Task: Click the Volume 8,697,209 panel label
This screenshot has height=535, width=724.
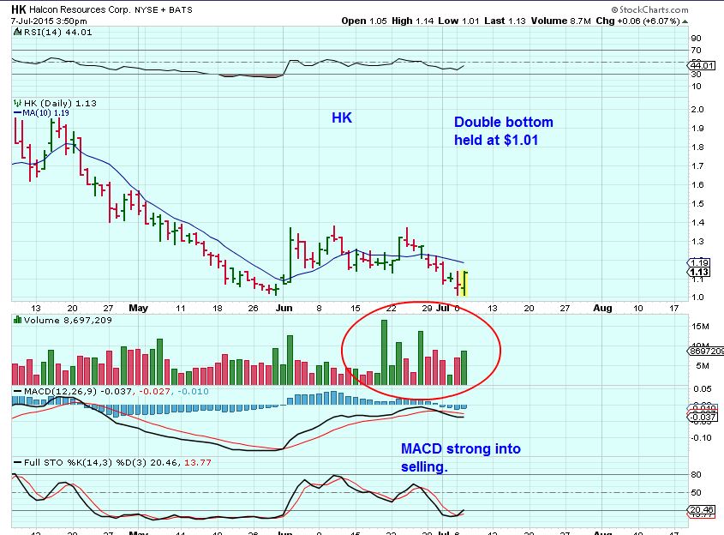Action: [68, 320]
